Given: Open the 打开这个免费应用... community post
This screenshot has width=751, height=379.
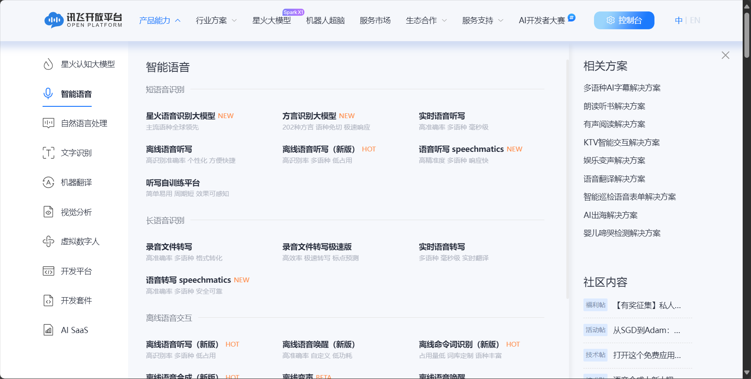Looking at the screenshot, I should point(647,355).
